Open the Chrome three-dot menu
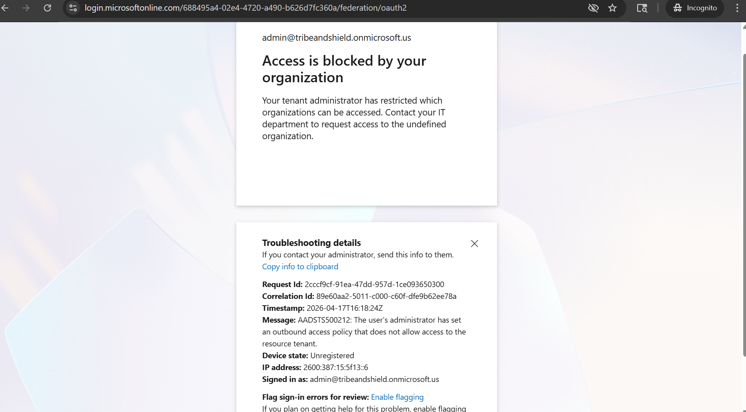Screen dimensions: 746x412 tap(737, 8)
